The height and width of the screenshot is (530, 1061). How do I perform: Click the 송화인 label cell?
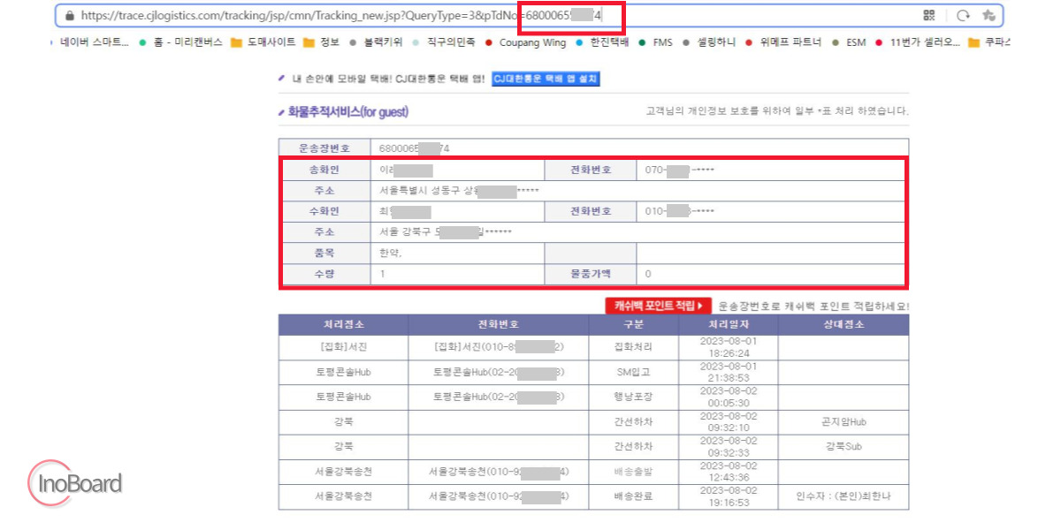(324, 169)
